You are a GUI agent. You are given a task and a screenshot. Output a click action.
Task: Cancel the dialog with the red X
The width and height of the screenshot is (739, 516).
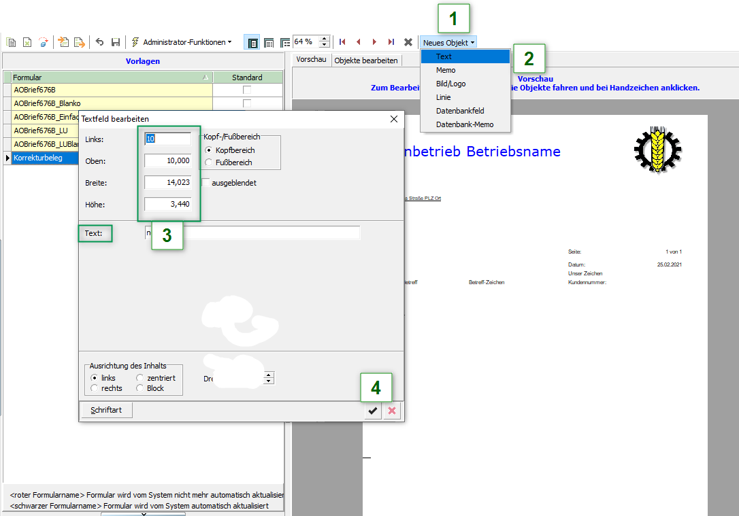(x=392, y=411)
